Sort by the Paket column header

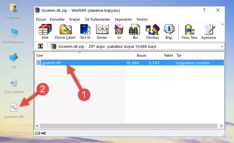click(x=161, y=55)
